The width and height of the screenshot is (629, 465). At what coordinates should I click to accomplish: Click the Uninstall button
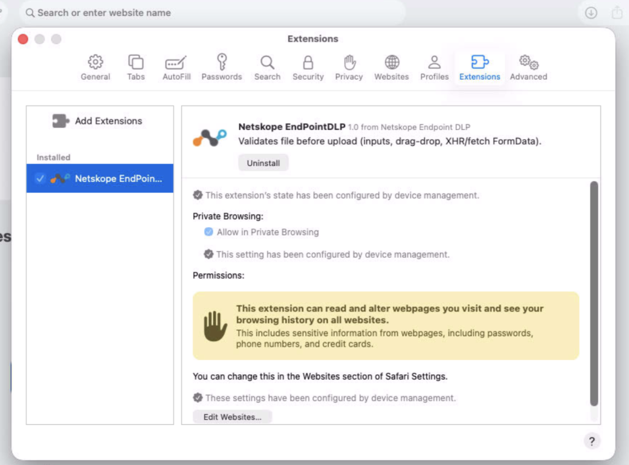[263, 163]
